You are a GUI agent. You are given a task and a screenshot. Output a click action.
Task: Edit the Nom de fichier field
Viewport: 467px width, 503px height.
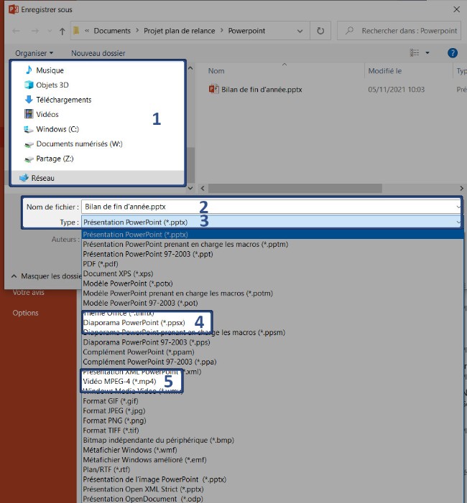click(x=271, y=207)
